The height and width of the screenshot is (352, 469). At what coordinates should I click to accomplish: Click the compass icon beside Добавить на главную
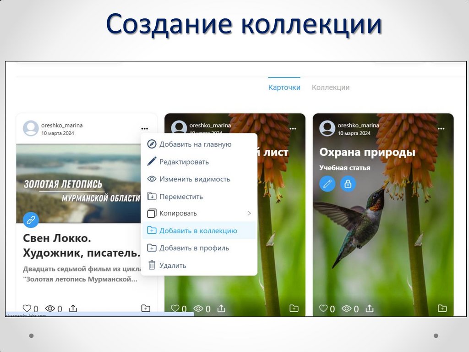[x=152, y=144]
